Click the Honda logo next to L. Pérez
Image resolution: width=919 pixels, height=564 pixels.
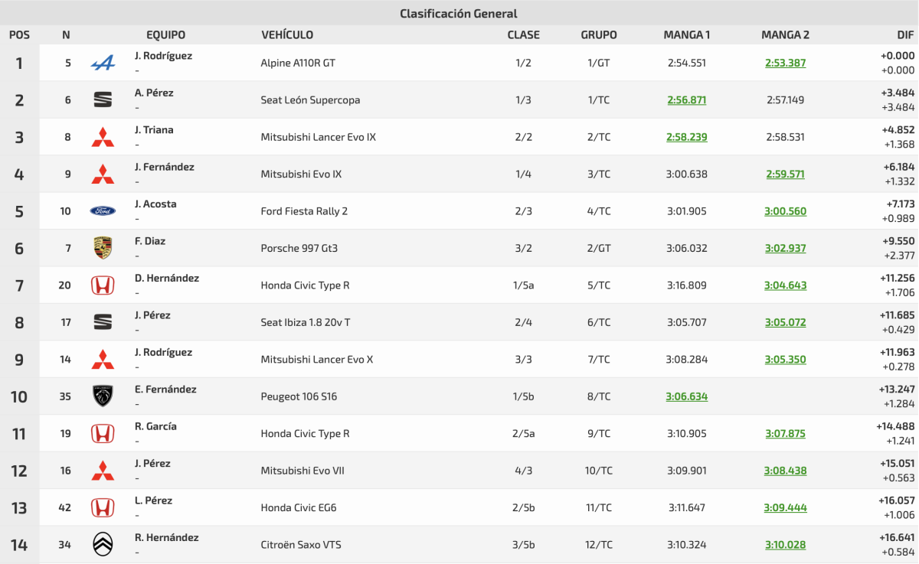[x=103, y=507]
